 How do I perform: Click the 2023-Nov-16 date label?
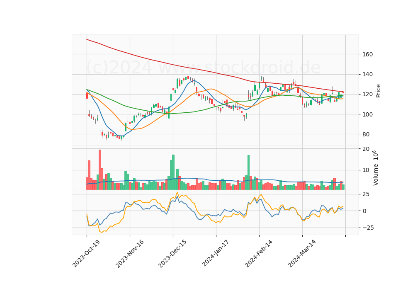129,253
